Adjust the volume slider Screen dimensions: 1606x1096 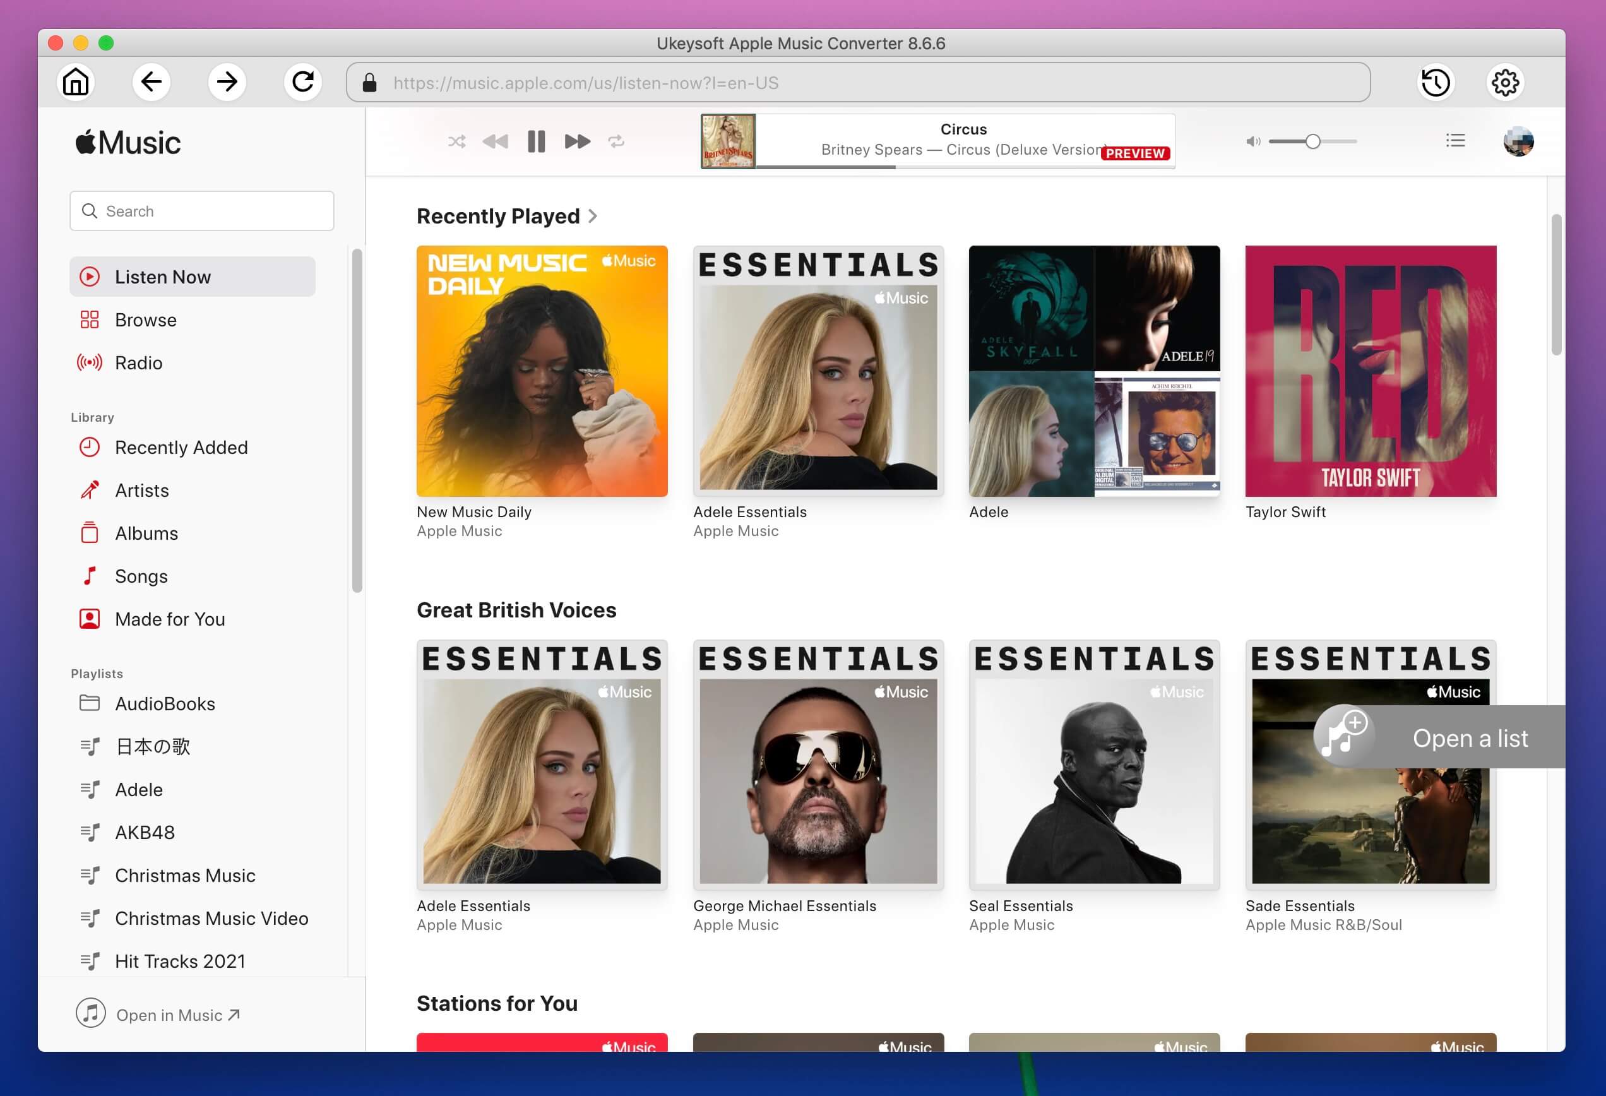click(1312, 141)
